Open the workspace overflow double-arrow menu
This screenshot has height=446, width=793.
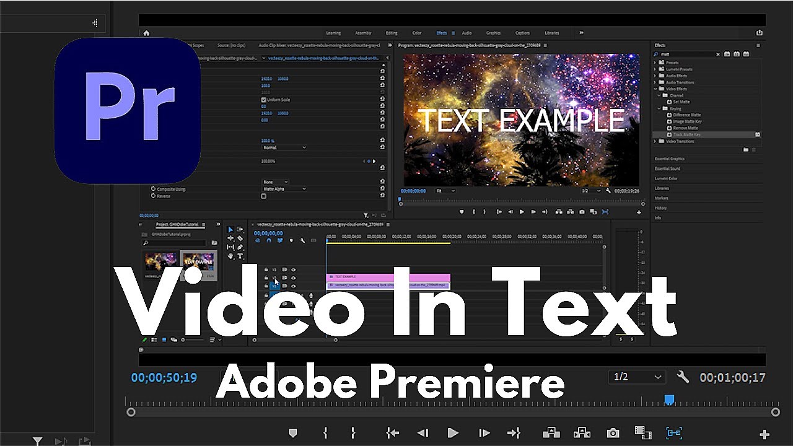click(581, 33)
